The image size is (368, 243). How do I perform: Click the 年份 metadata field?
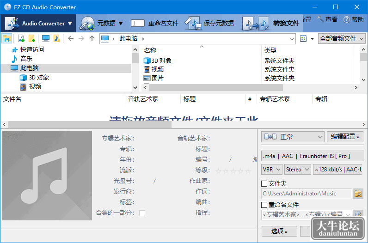coord(155,159)
